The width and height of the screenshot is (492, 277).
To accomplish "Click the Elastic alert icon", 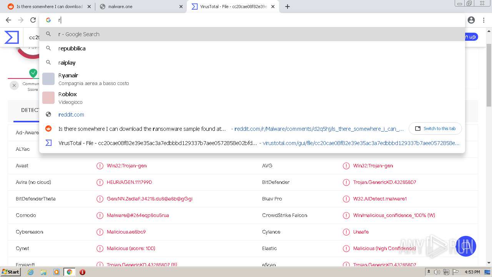I will (x=346, y=249).
